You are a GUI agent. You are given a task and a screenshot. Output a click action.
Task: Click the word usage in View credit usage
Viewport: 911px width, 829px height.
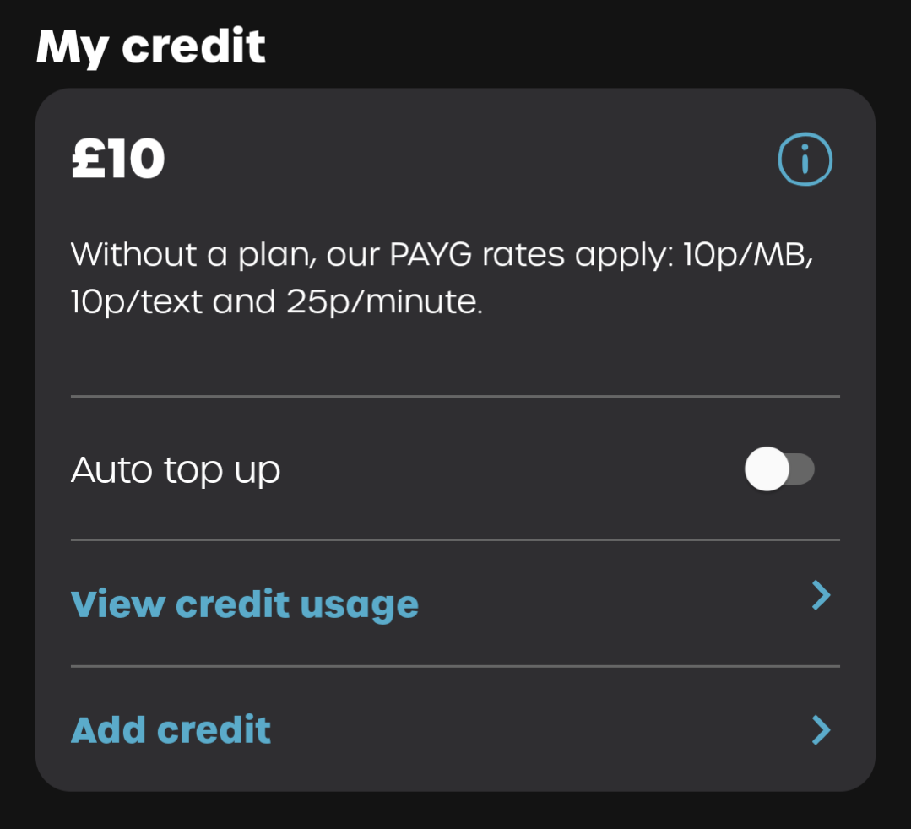[x=359, y=606]
